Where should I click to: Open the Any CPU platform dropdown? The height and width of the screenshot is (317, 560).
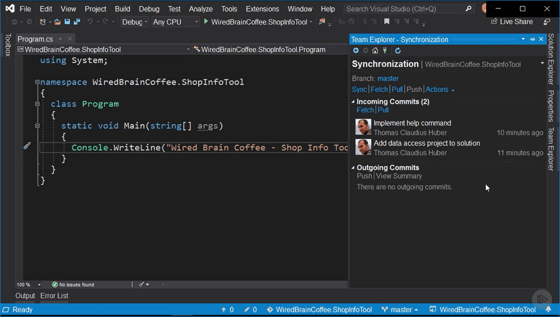pyautogui.click(x=175, y=22)
